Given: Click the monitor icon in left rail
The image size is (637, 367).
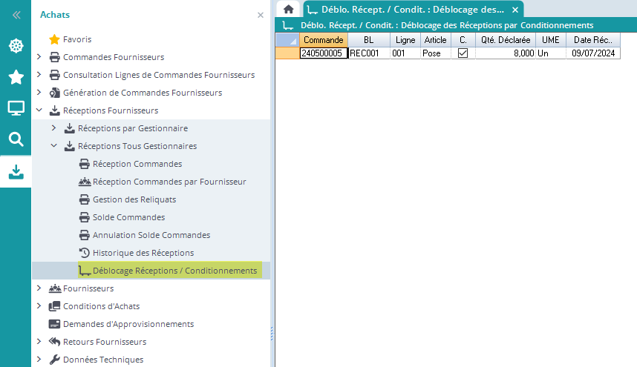Looking at the screenshot, I should tap(16, 108).
